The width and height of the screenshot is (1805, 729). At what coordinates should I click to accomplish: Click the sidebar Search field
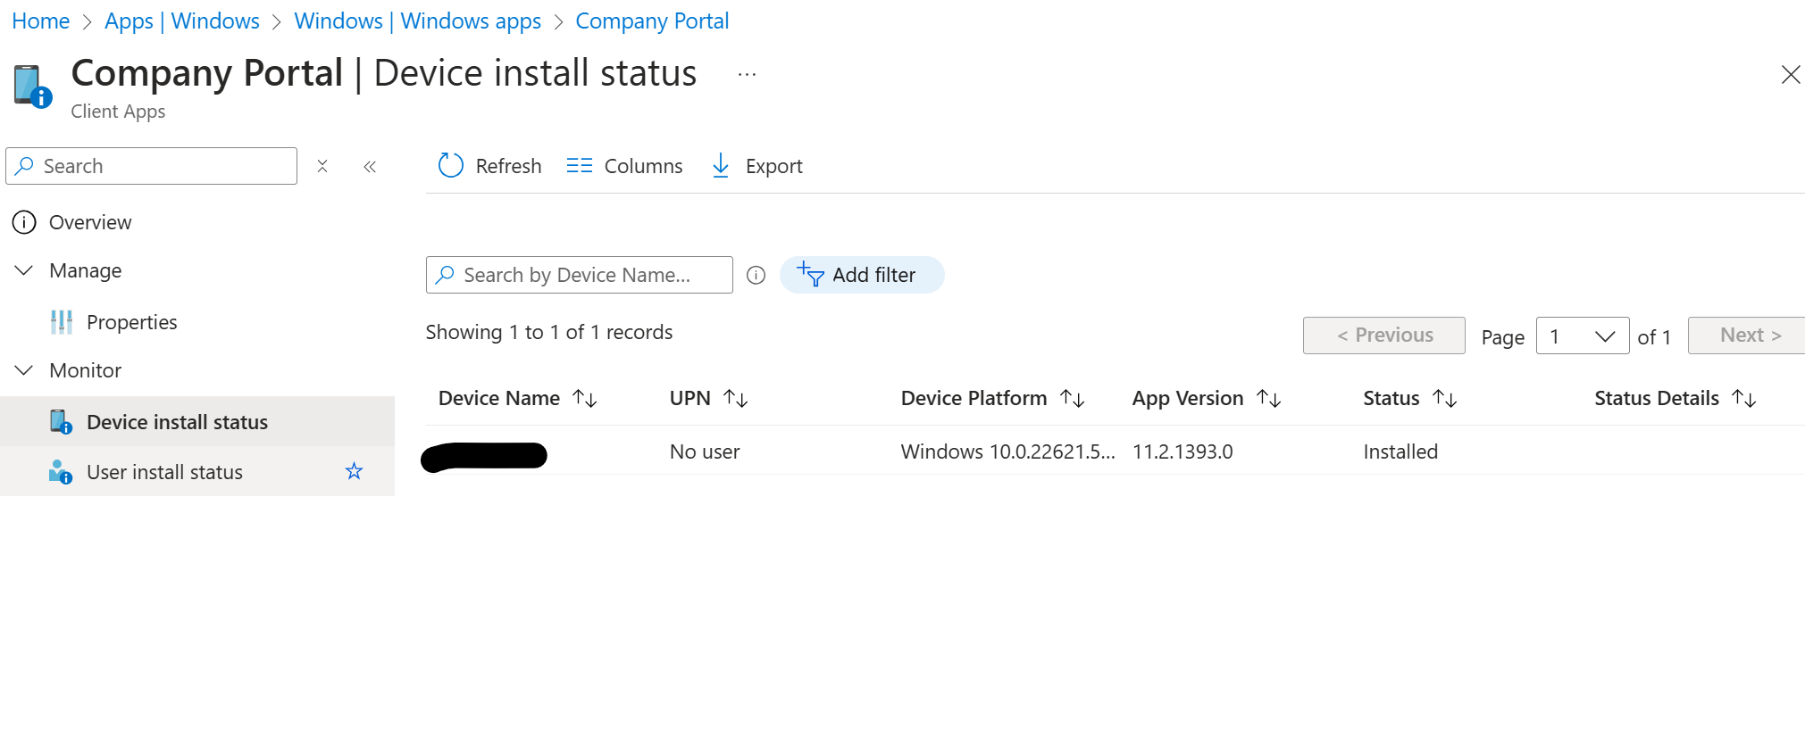152,166
